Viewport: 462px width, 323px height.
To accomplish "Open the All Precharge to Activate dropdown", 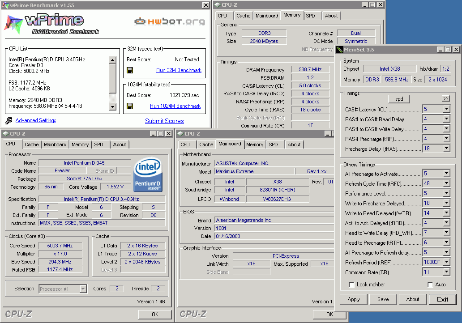I will tap(447, 174).
